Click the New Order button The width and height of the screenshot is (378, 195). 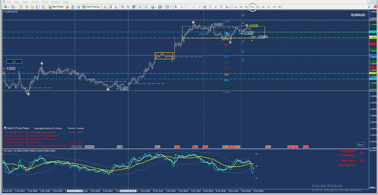tap(56, 7)
